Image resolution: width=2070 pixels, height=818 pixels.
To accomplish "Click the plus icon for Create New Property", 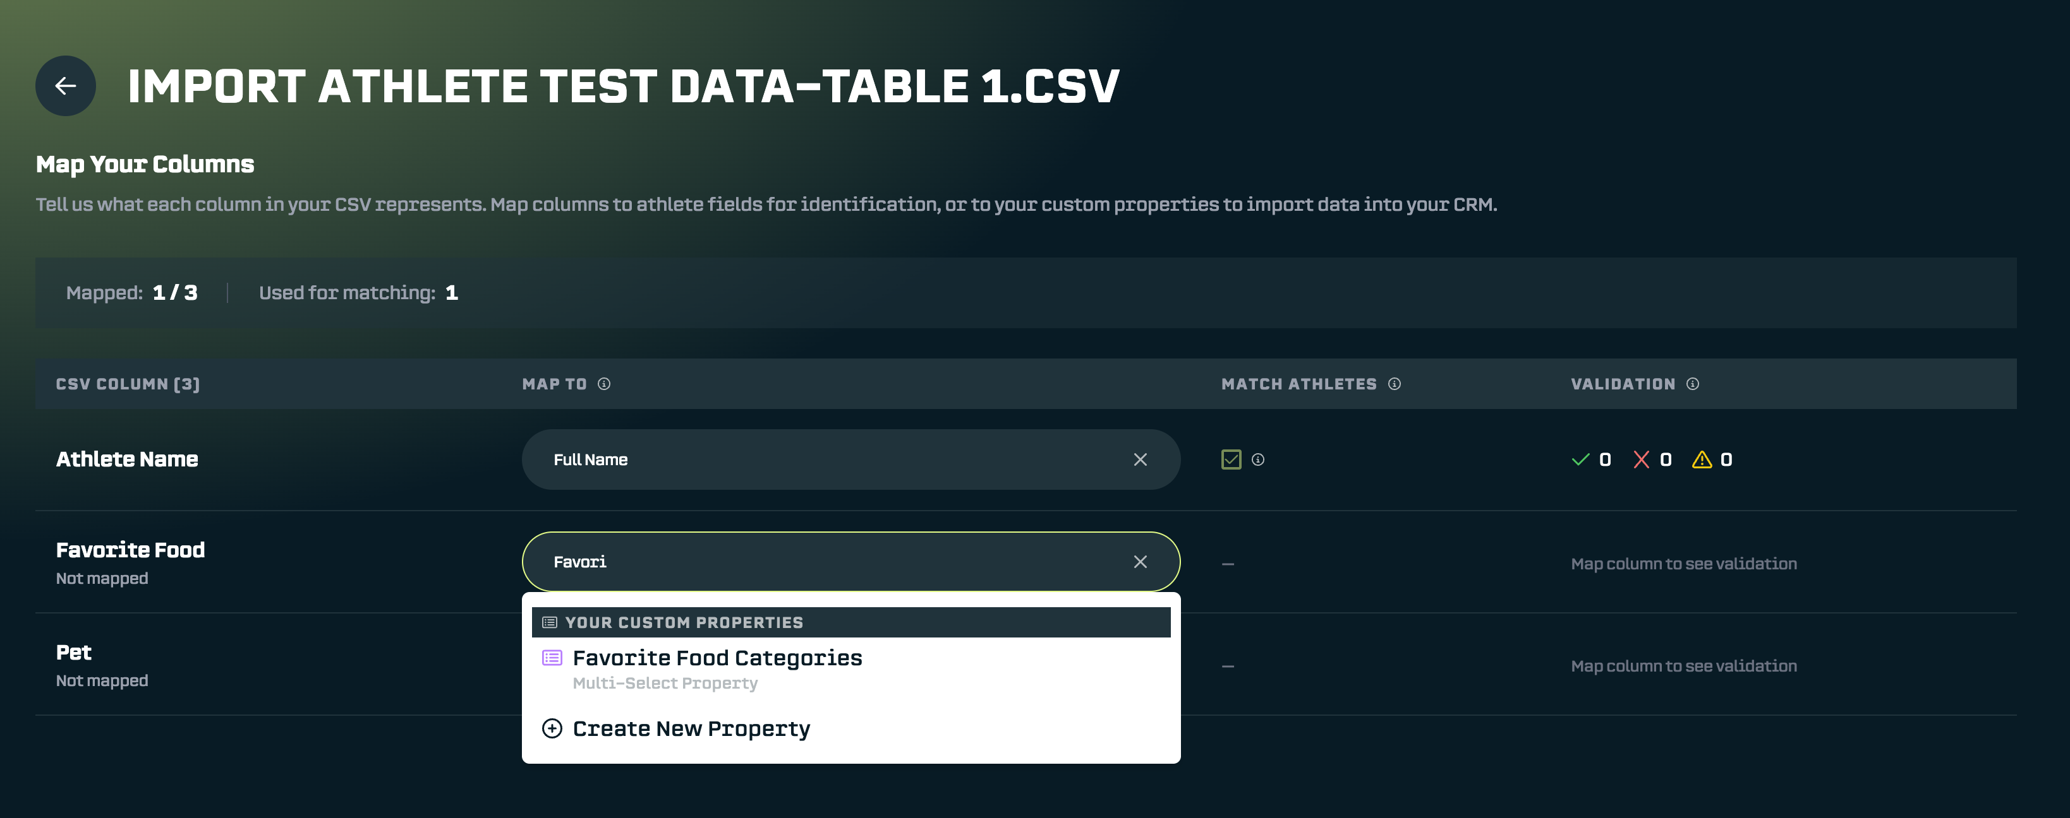I will click(552, 728).
